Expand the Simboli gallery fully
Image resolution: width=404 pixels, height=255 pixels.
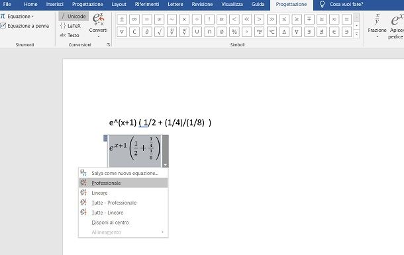[356, 34]
